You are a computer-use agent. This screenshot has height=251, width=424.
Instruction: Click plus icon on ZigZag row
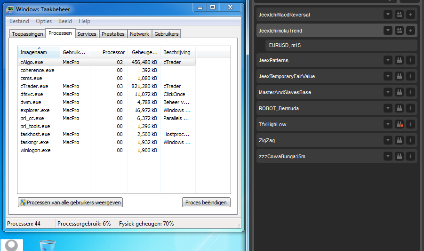click(410, 140)
